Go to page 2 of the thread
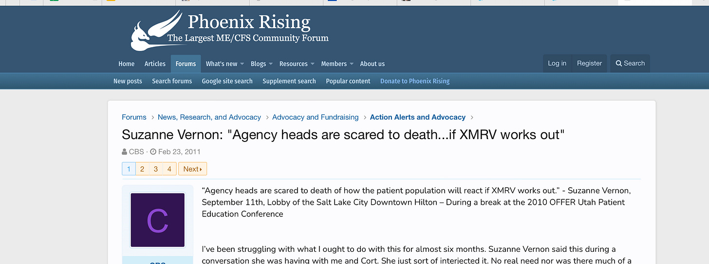Viewport: 709px width, 264px height. [142, 169]
